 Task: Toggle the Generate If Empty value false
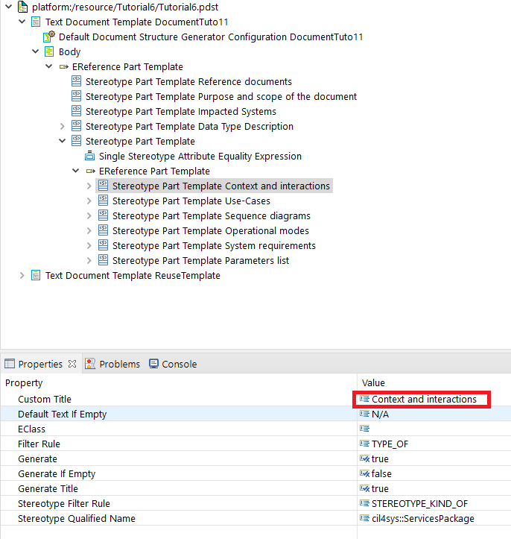(381, 473)
